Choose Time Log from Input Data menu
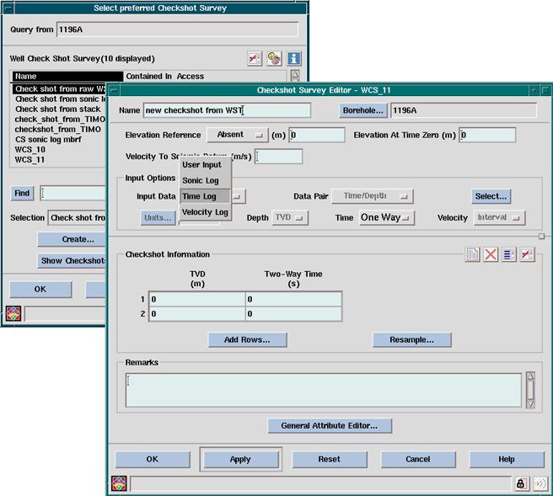 coord(205,196)
